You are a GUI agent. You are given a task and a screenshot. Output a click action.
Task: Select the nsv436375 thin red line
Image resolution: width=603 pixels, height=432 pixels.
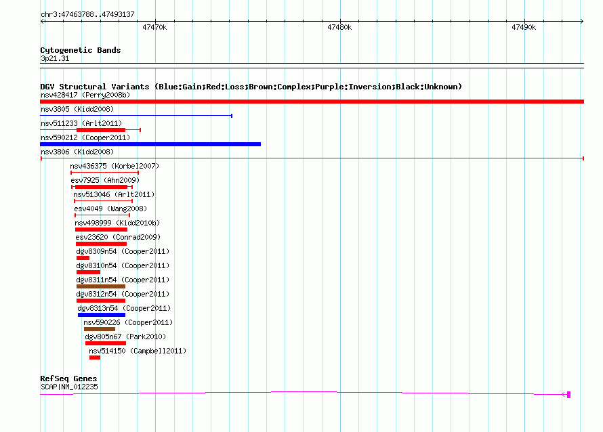tap(104, 173)
